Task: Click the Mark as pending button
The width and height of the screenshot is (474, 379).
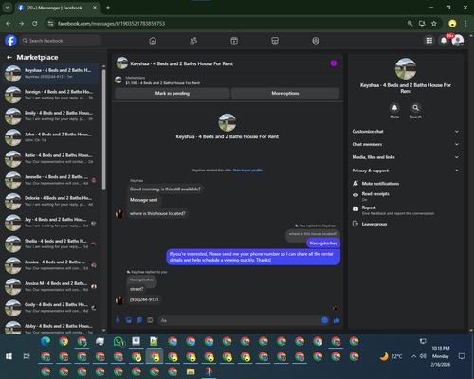Action: pos(173,93)
